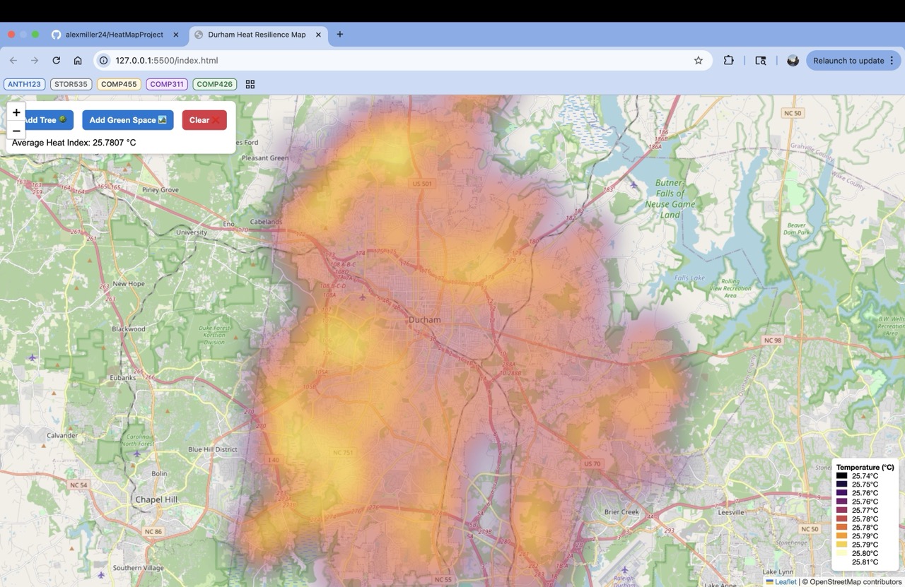Image resolution: width=905 pixels, height=587 pixels.
Task: Click the Southern Village map label
Action: coord(137,568)
